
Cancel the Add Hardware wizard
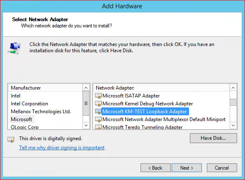pos(222,168)
